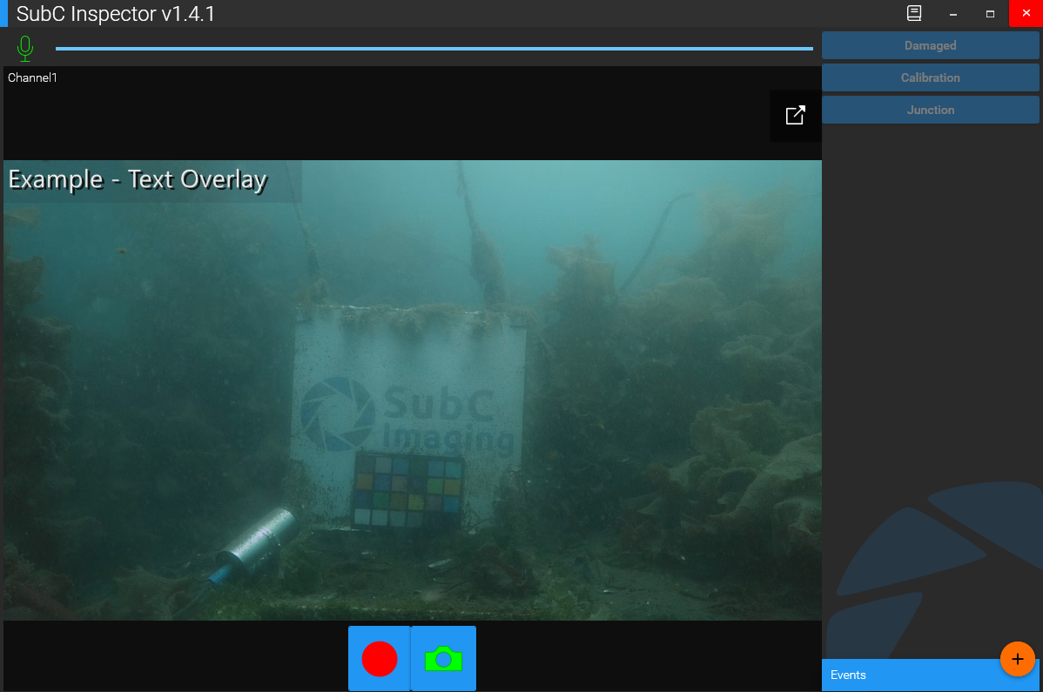Toggle the green microphone icon
The image size is (1043, 692).
pyautogui.click(x=25, y=48)
